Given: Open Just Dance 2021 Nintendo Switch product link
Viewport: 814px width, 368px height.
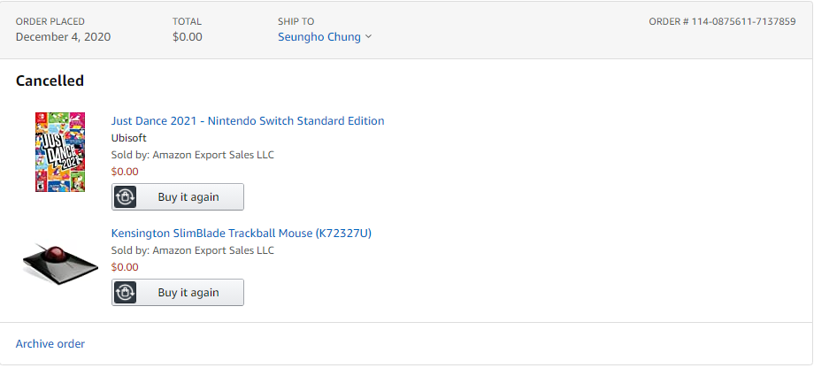Looking at the screenshot, I should [x=248, y=121].
